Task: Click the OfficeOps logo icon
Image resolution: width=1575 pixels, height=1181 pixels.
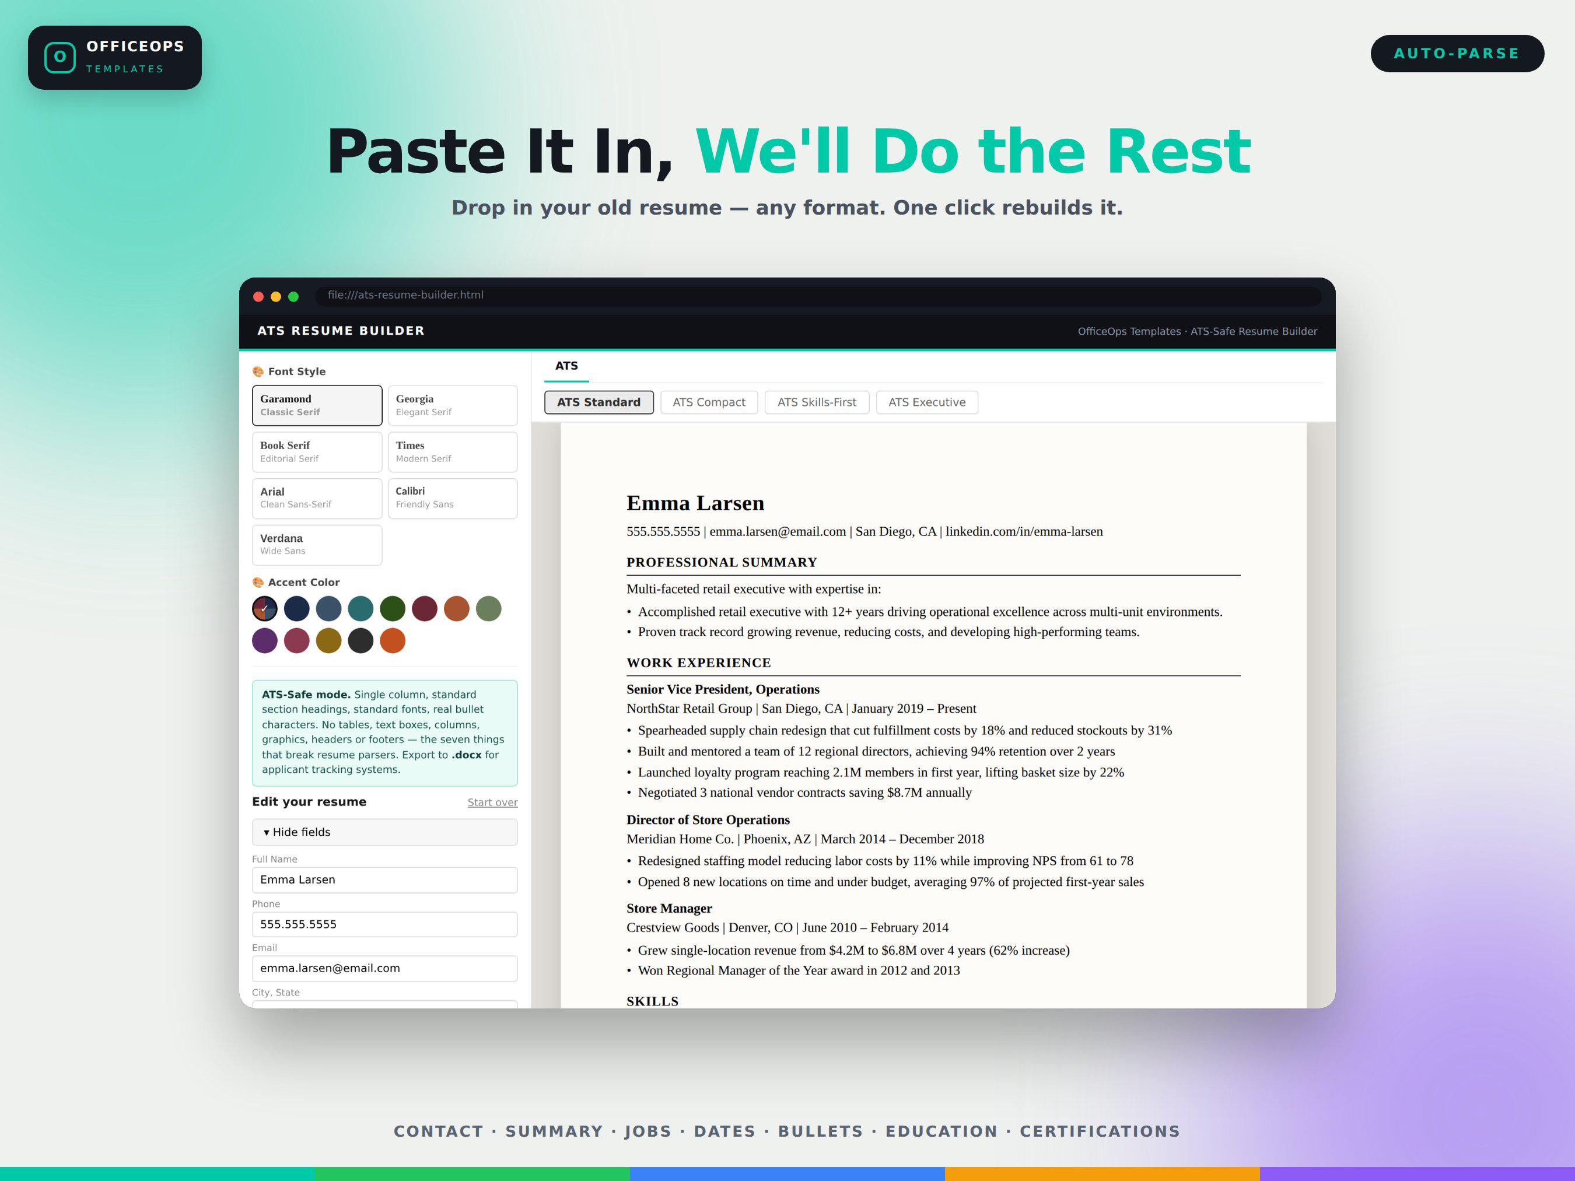Action: (60, 58)
